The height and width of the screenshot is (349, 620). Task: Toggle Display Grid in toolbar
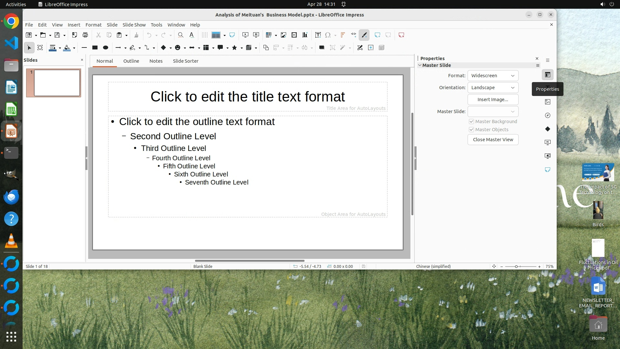click(204, 35)
